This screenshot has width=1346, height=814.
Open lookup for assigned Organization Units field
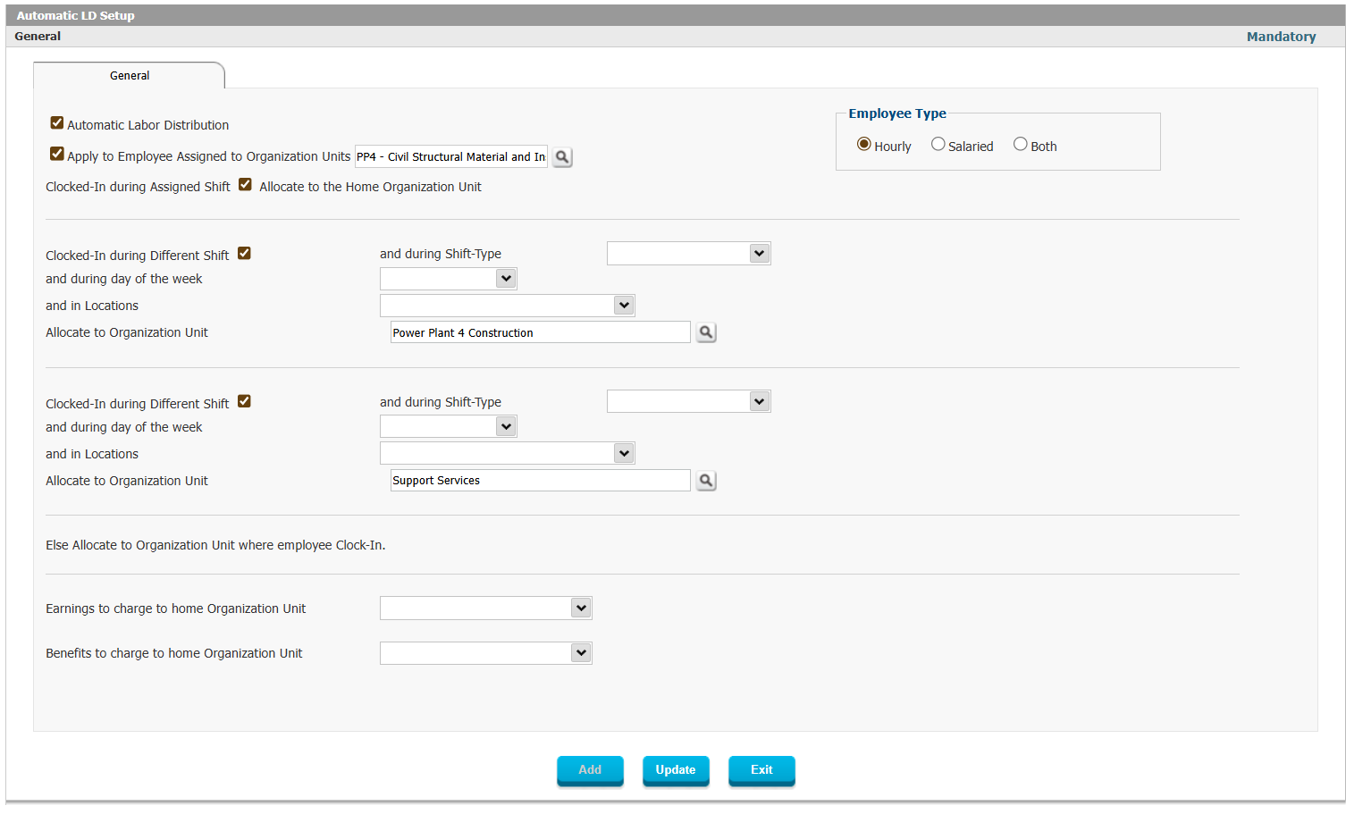pos(562,157)
